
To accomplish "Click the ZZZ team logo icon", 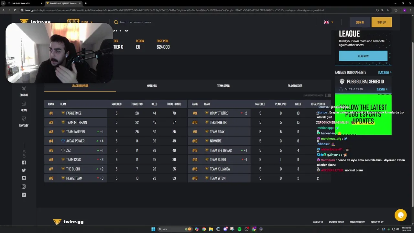I will coord(63,150).
